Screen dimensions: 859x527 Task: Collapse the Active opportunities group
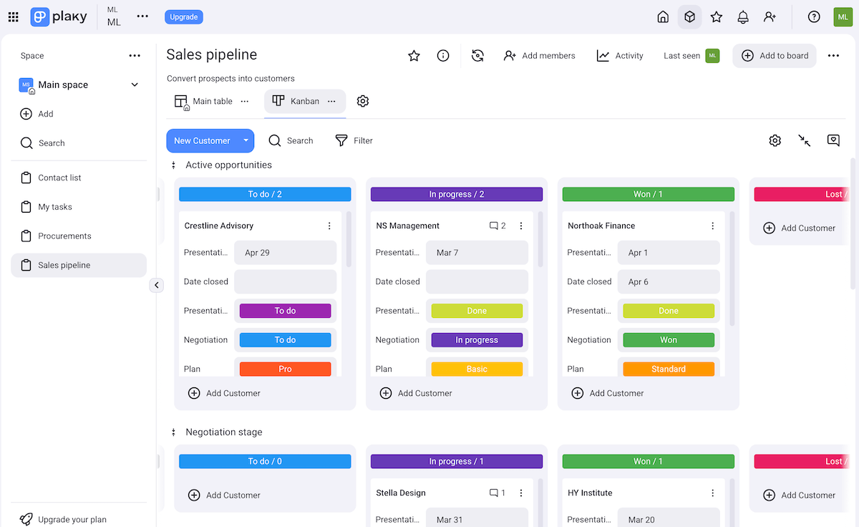point(173,165)
